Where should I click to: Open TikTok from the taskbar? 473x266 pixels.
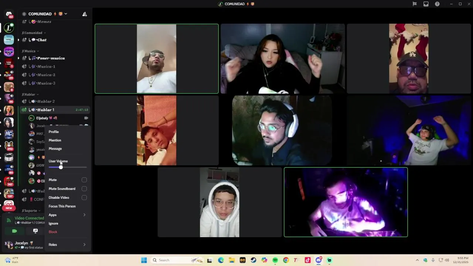307,260
